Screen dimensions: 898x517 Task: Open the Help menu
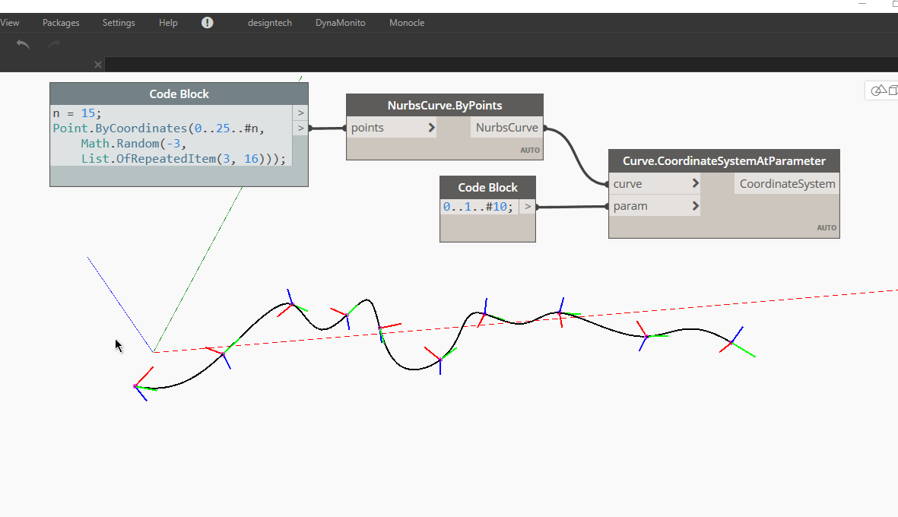(168, 23)
